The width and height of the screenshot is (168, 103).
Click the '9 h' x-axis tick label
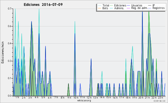pos(69,97)
